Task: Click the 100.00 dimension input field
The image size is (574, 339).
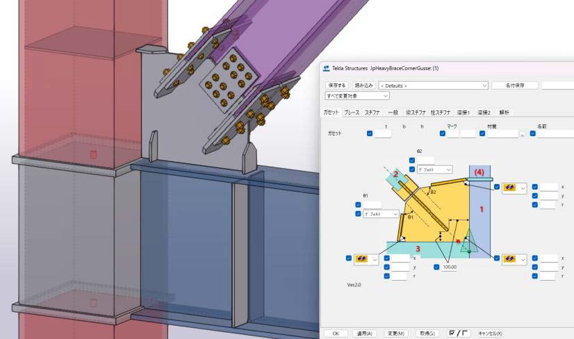Action: coord(450,267)
